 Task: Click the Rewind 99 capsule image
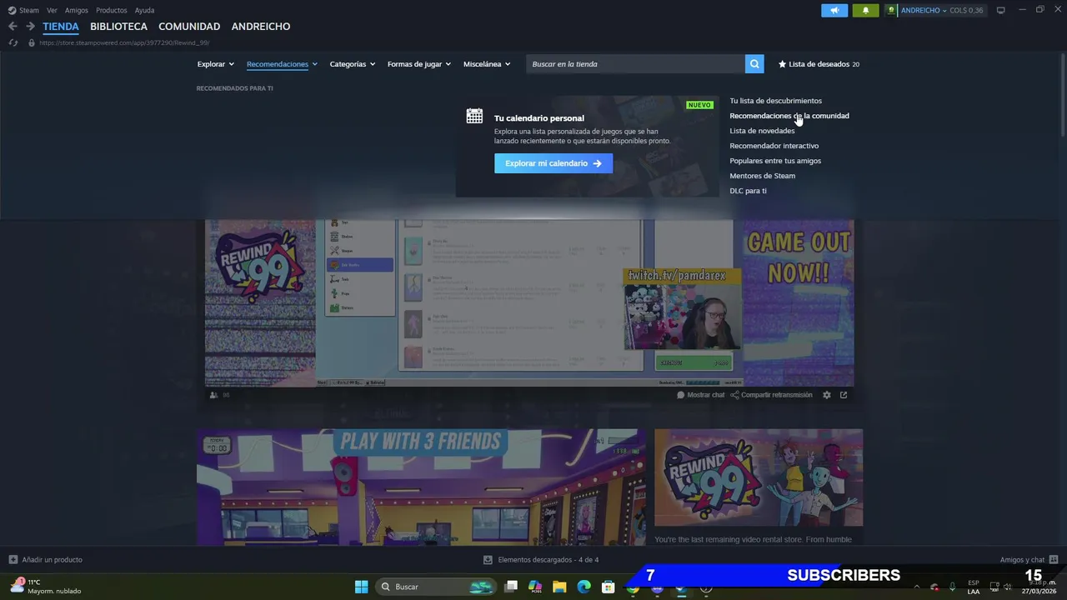pyautogui.click(x=759, y=477)
